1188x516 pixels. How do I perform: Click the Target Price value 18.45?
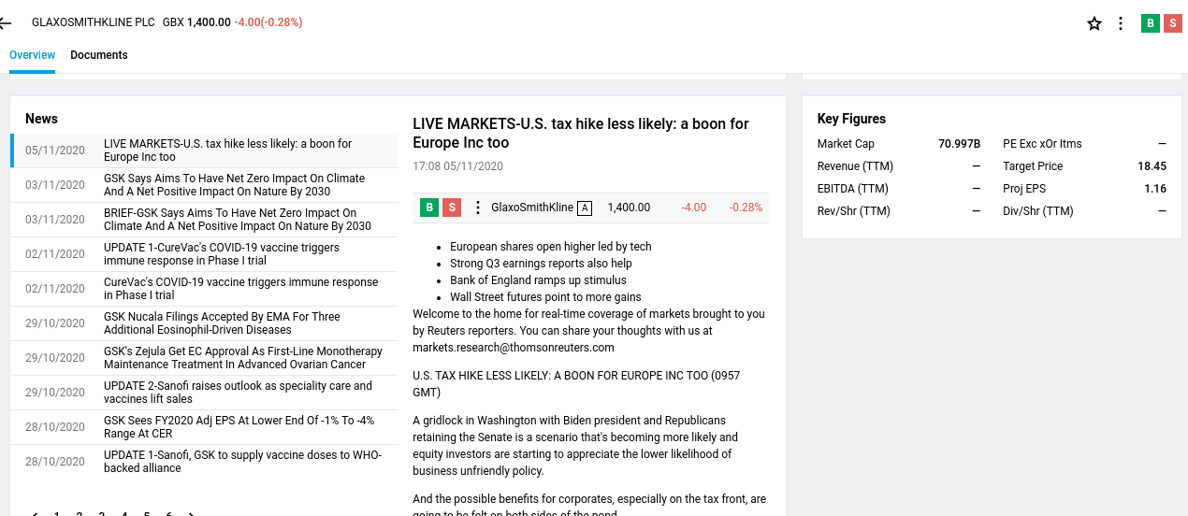click(1152, 166)
